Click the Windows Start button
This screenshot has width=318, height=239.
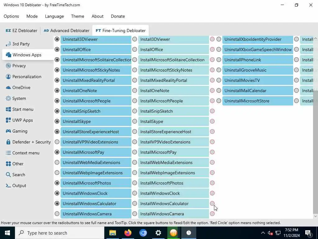pos(7,233)
